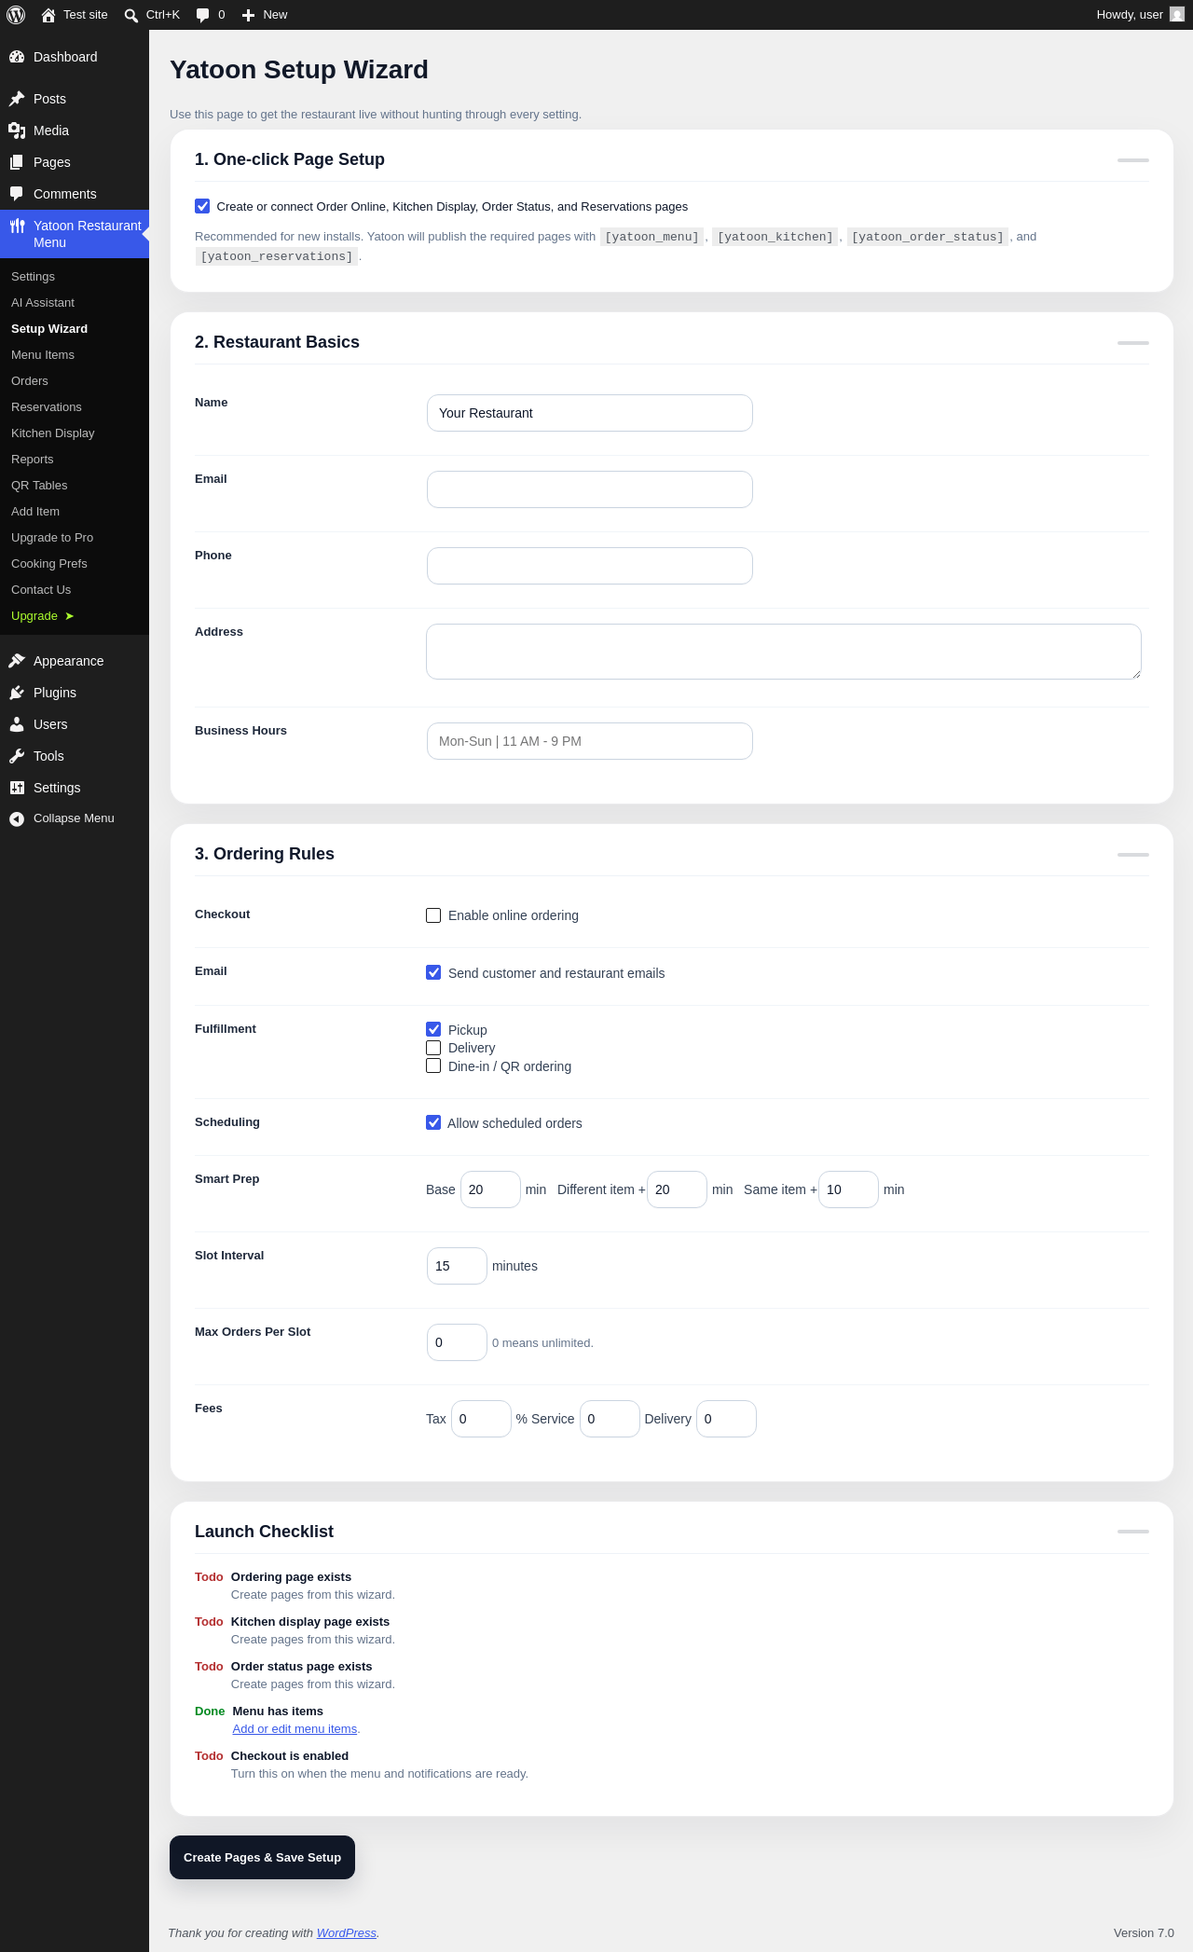Collapse the Restaurant Basics panel
The height and width of the screenshot is (1952, 1193).
coord(1133,343)
